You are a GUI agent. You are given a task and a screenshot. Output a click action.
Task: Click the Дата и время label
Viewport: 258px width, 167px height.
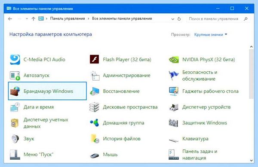(x=39, y=107)
